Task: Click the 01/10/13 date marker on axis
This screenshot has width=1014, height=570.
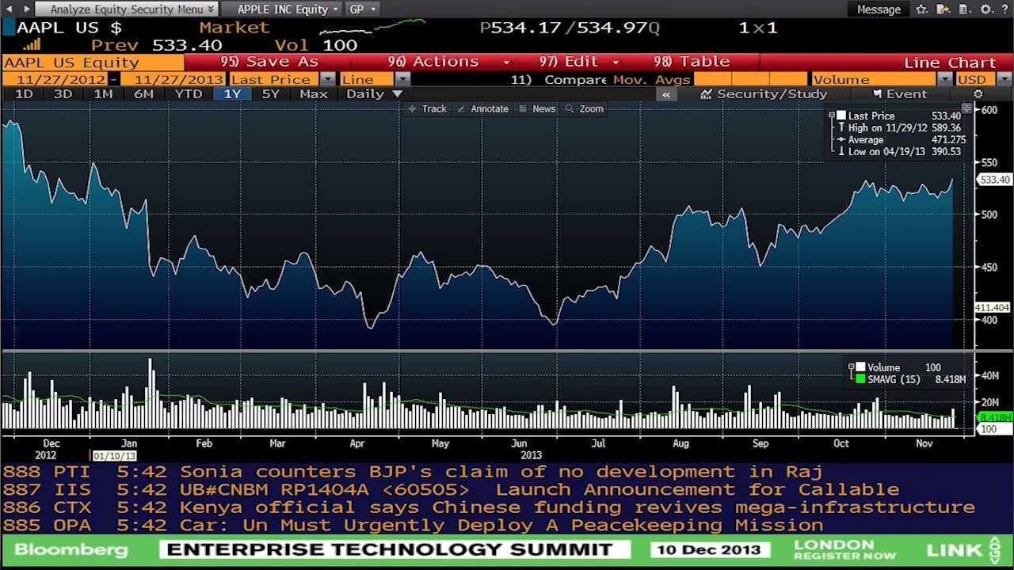Action: click(115, 456)
